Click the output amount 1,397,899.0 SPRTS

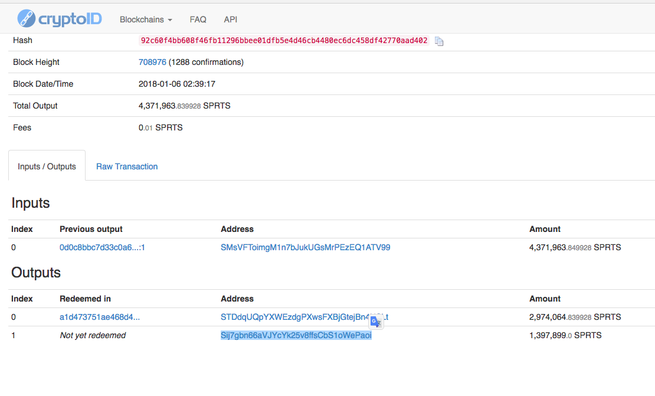pos(566,335)
